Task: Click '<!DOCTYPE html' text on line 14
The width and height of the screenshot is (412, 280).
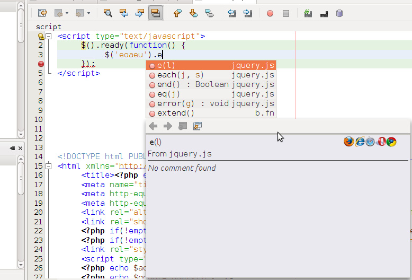Action: click(90, 156)
